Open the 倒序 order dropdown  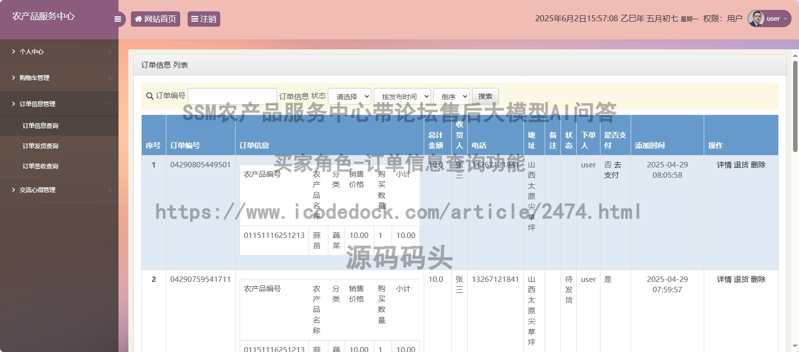(x=451, y=96)
